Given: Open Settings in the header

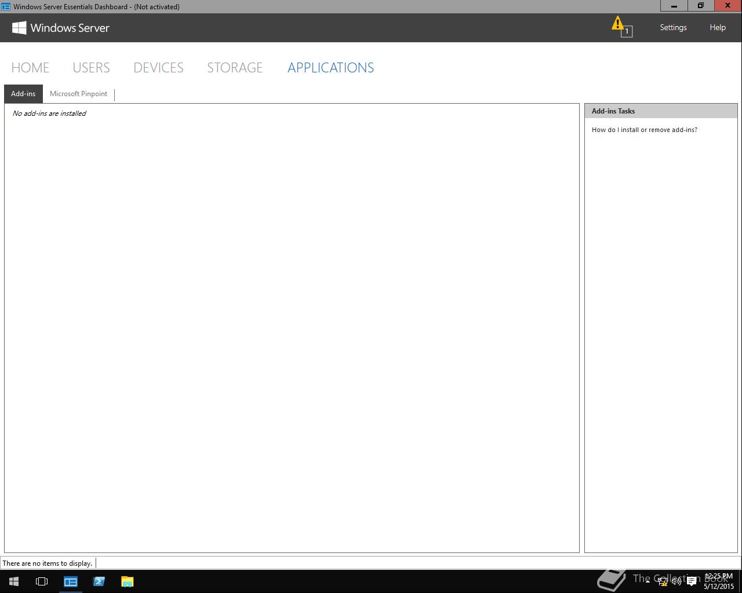Looking at the screenshot, I should coord(673,27).
